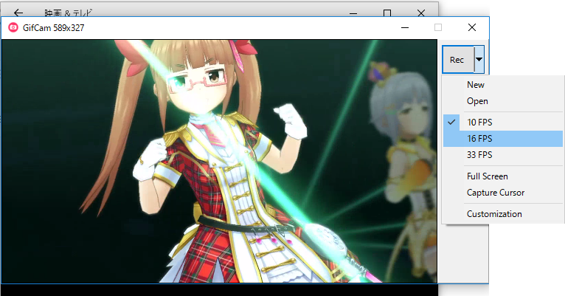Image resolution: width=565 pixels, height=296 pixels.
Task: Click the Rec button in GifCam
Action: 457,60
